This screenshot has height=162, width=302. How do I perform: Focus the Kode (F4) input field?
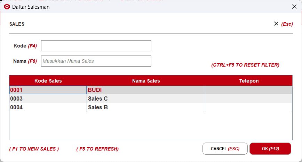click(96, 46)
